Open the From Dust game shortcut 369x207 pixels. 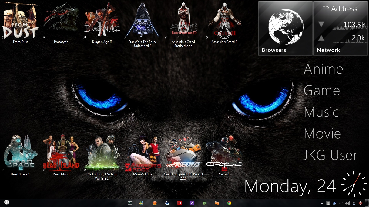point(20,23)
